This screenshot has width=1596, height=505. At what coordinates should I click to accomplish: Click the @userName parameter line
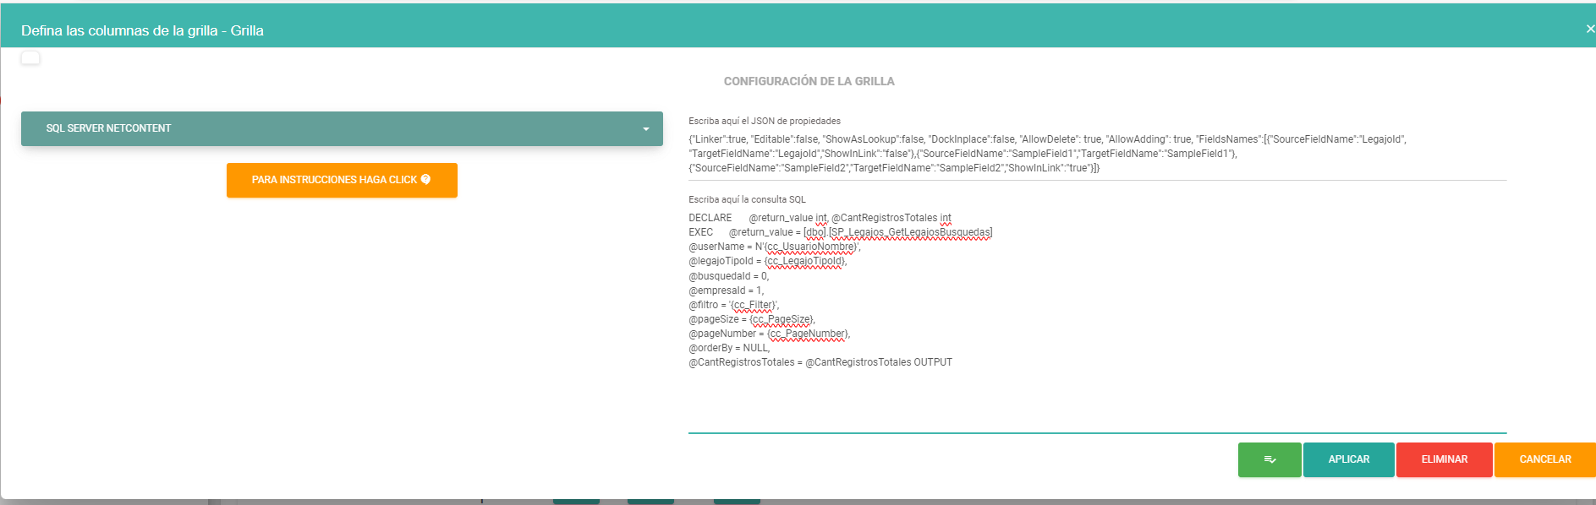(774, 247)
